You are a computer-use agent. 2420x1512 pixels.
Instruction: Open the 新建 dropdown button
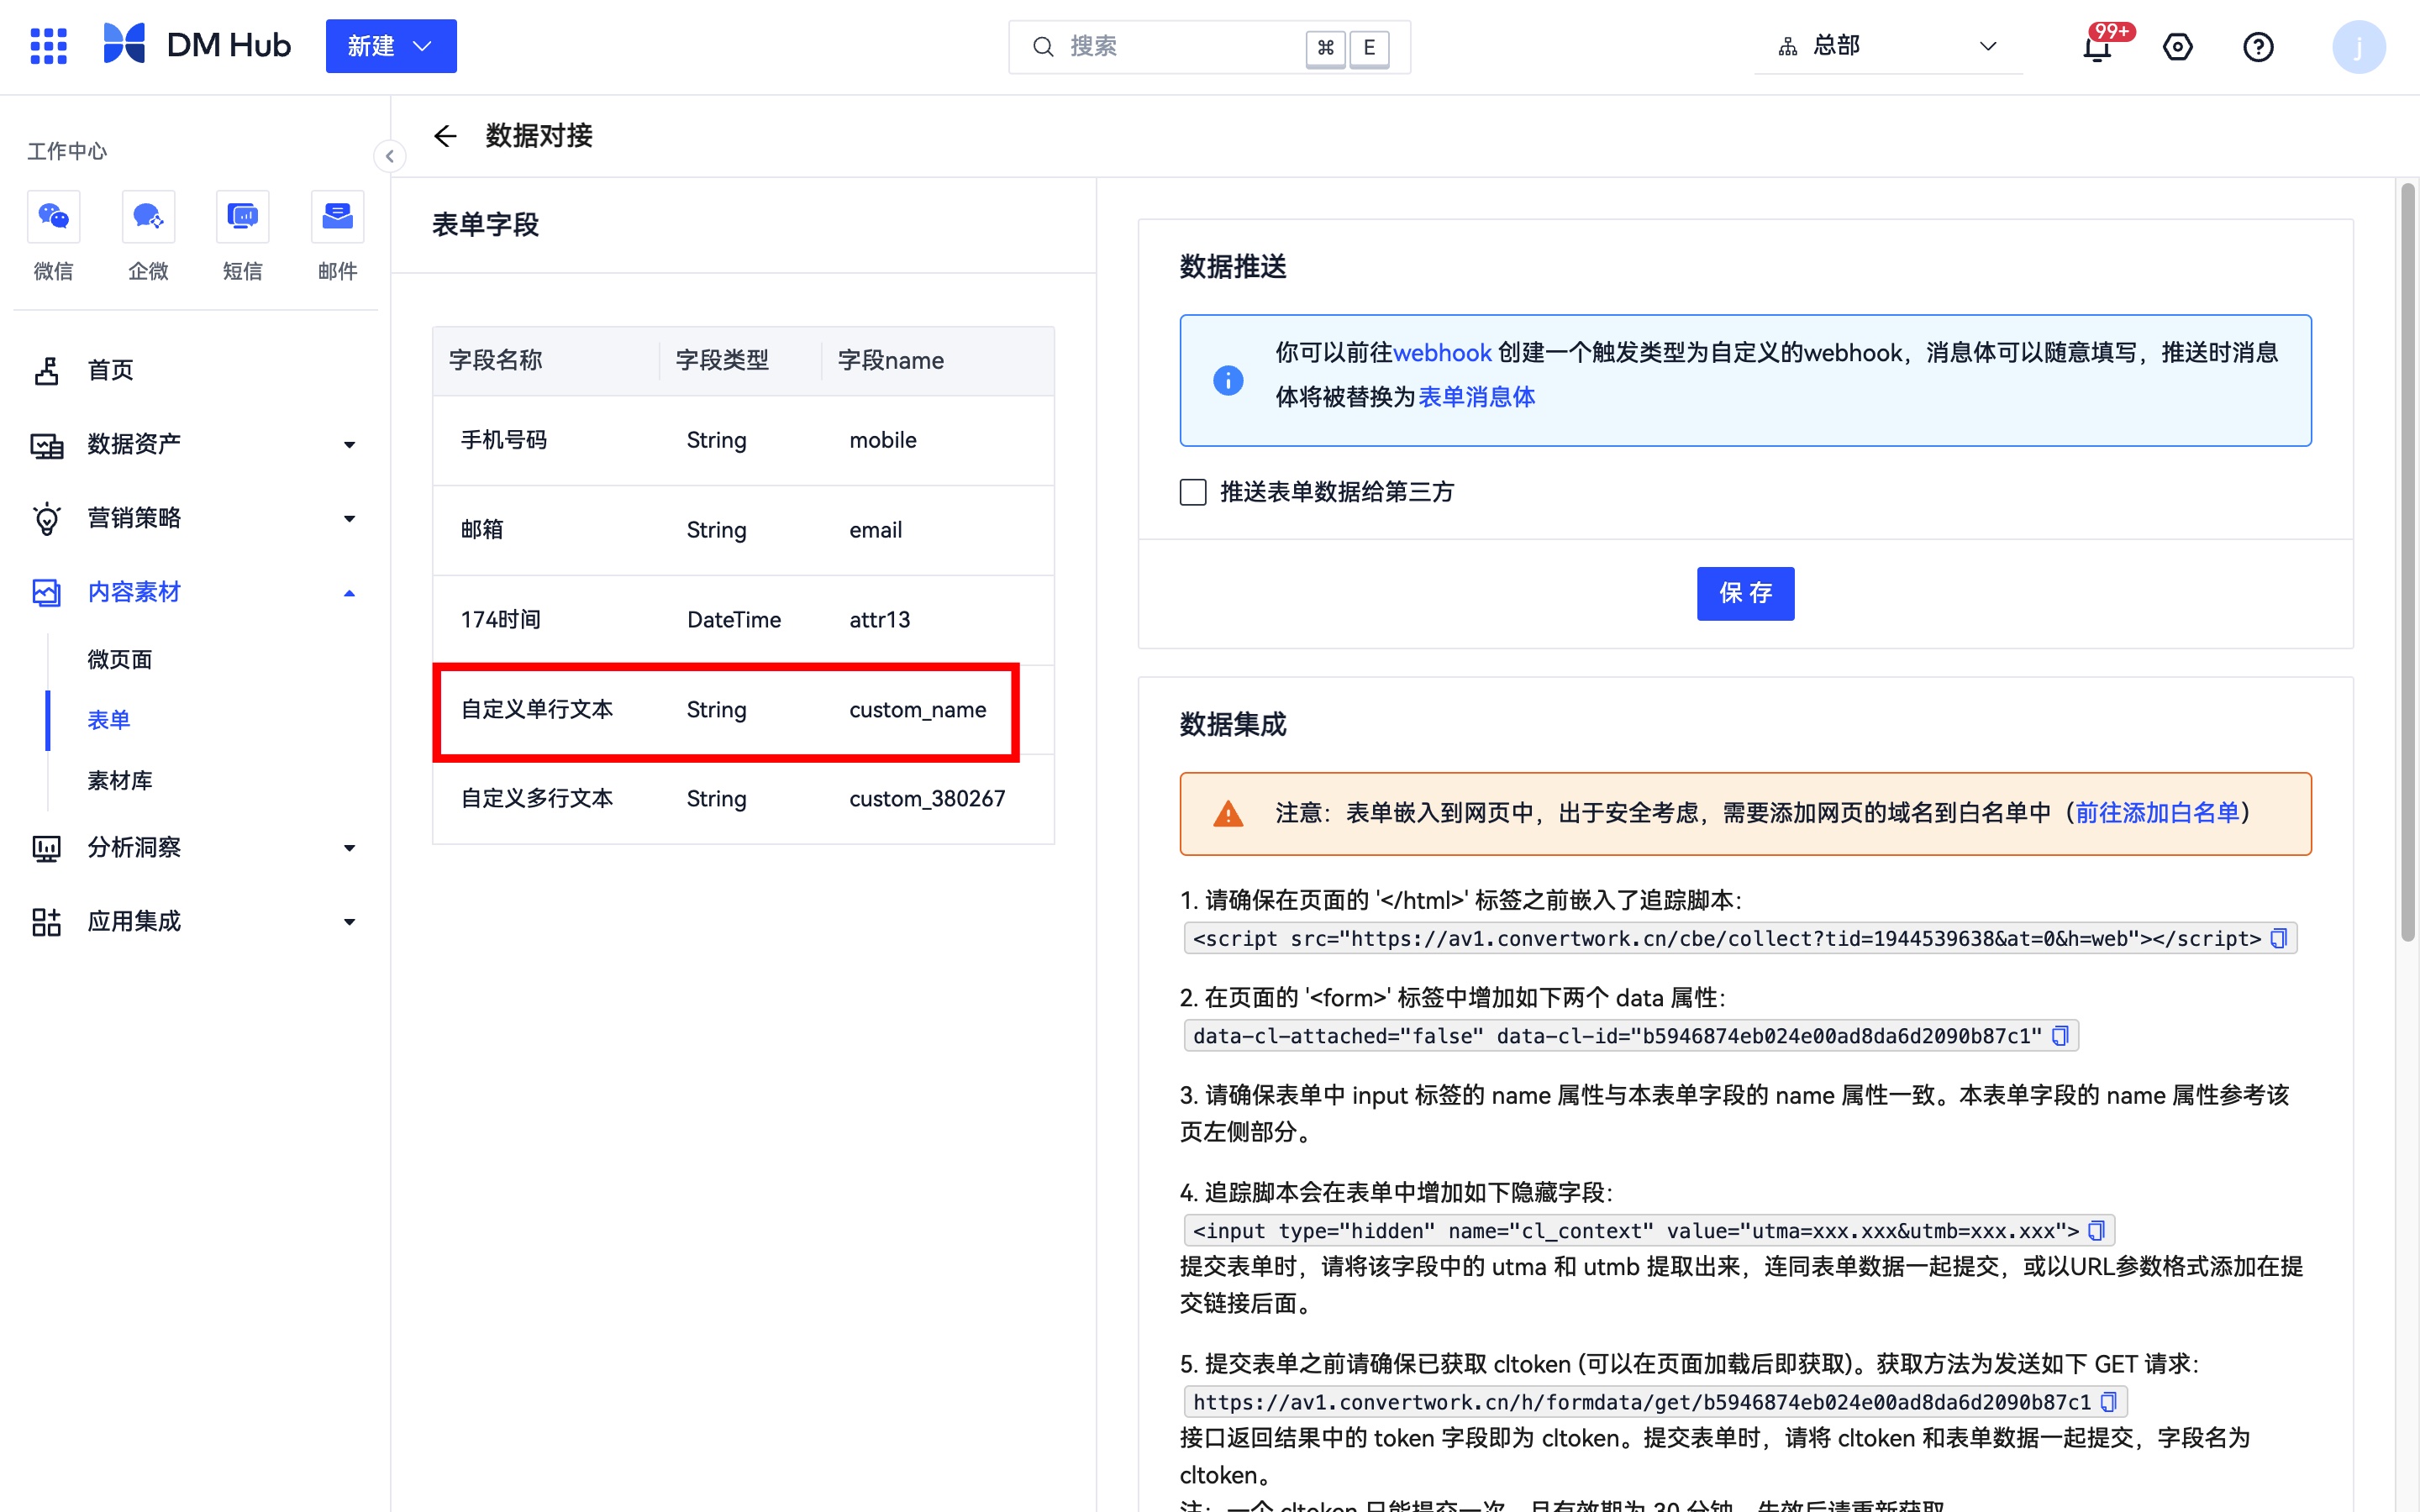391,46
